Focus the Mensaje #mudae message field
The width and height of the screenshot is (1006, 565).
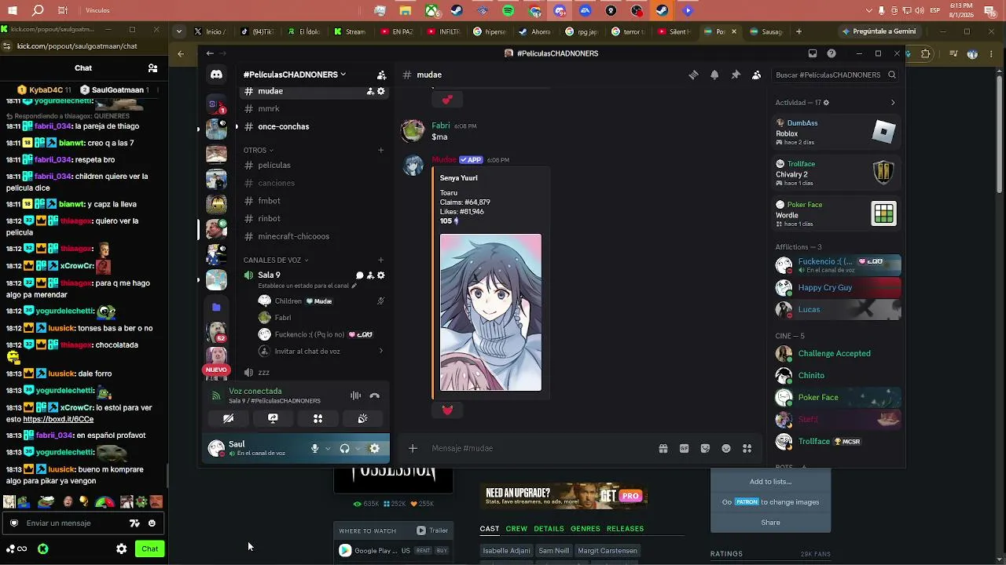[x=542, y=448]
